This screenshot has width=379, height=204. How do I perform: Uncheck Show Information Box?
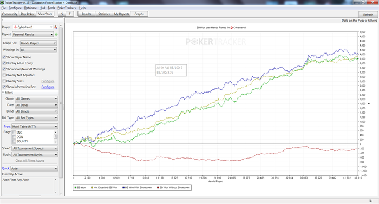click(4, 87)
